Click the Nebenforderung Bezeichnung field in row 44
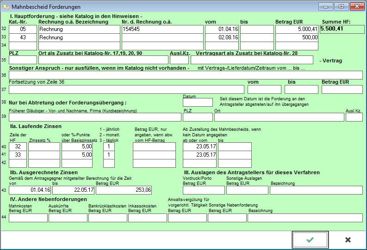The image size is (367, 250). point(305,218)
